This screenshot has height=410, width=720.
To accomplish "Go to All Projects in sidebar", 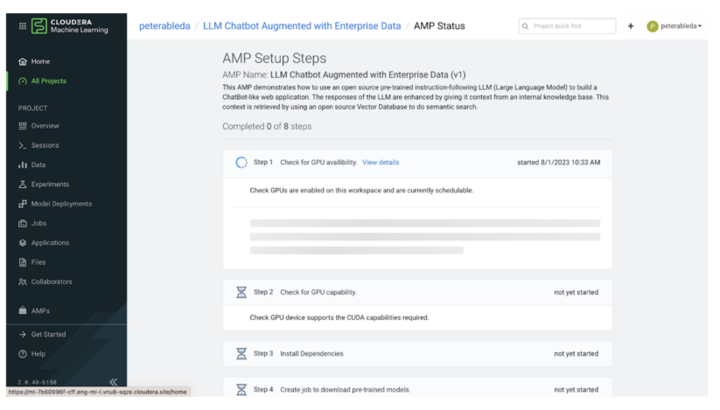I will (x=48, y=81).
